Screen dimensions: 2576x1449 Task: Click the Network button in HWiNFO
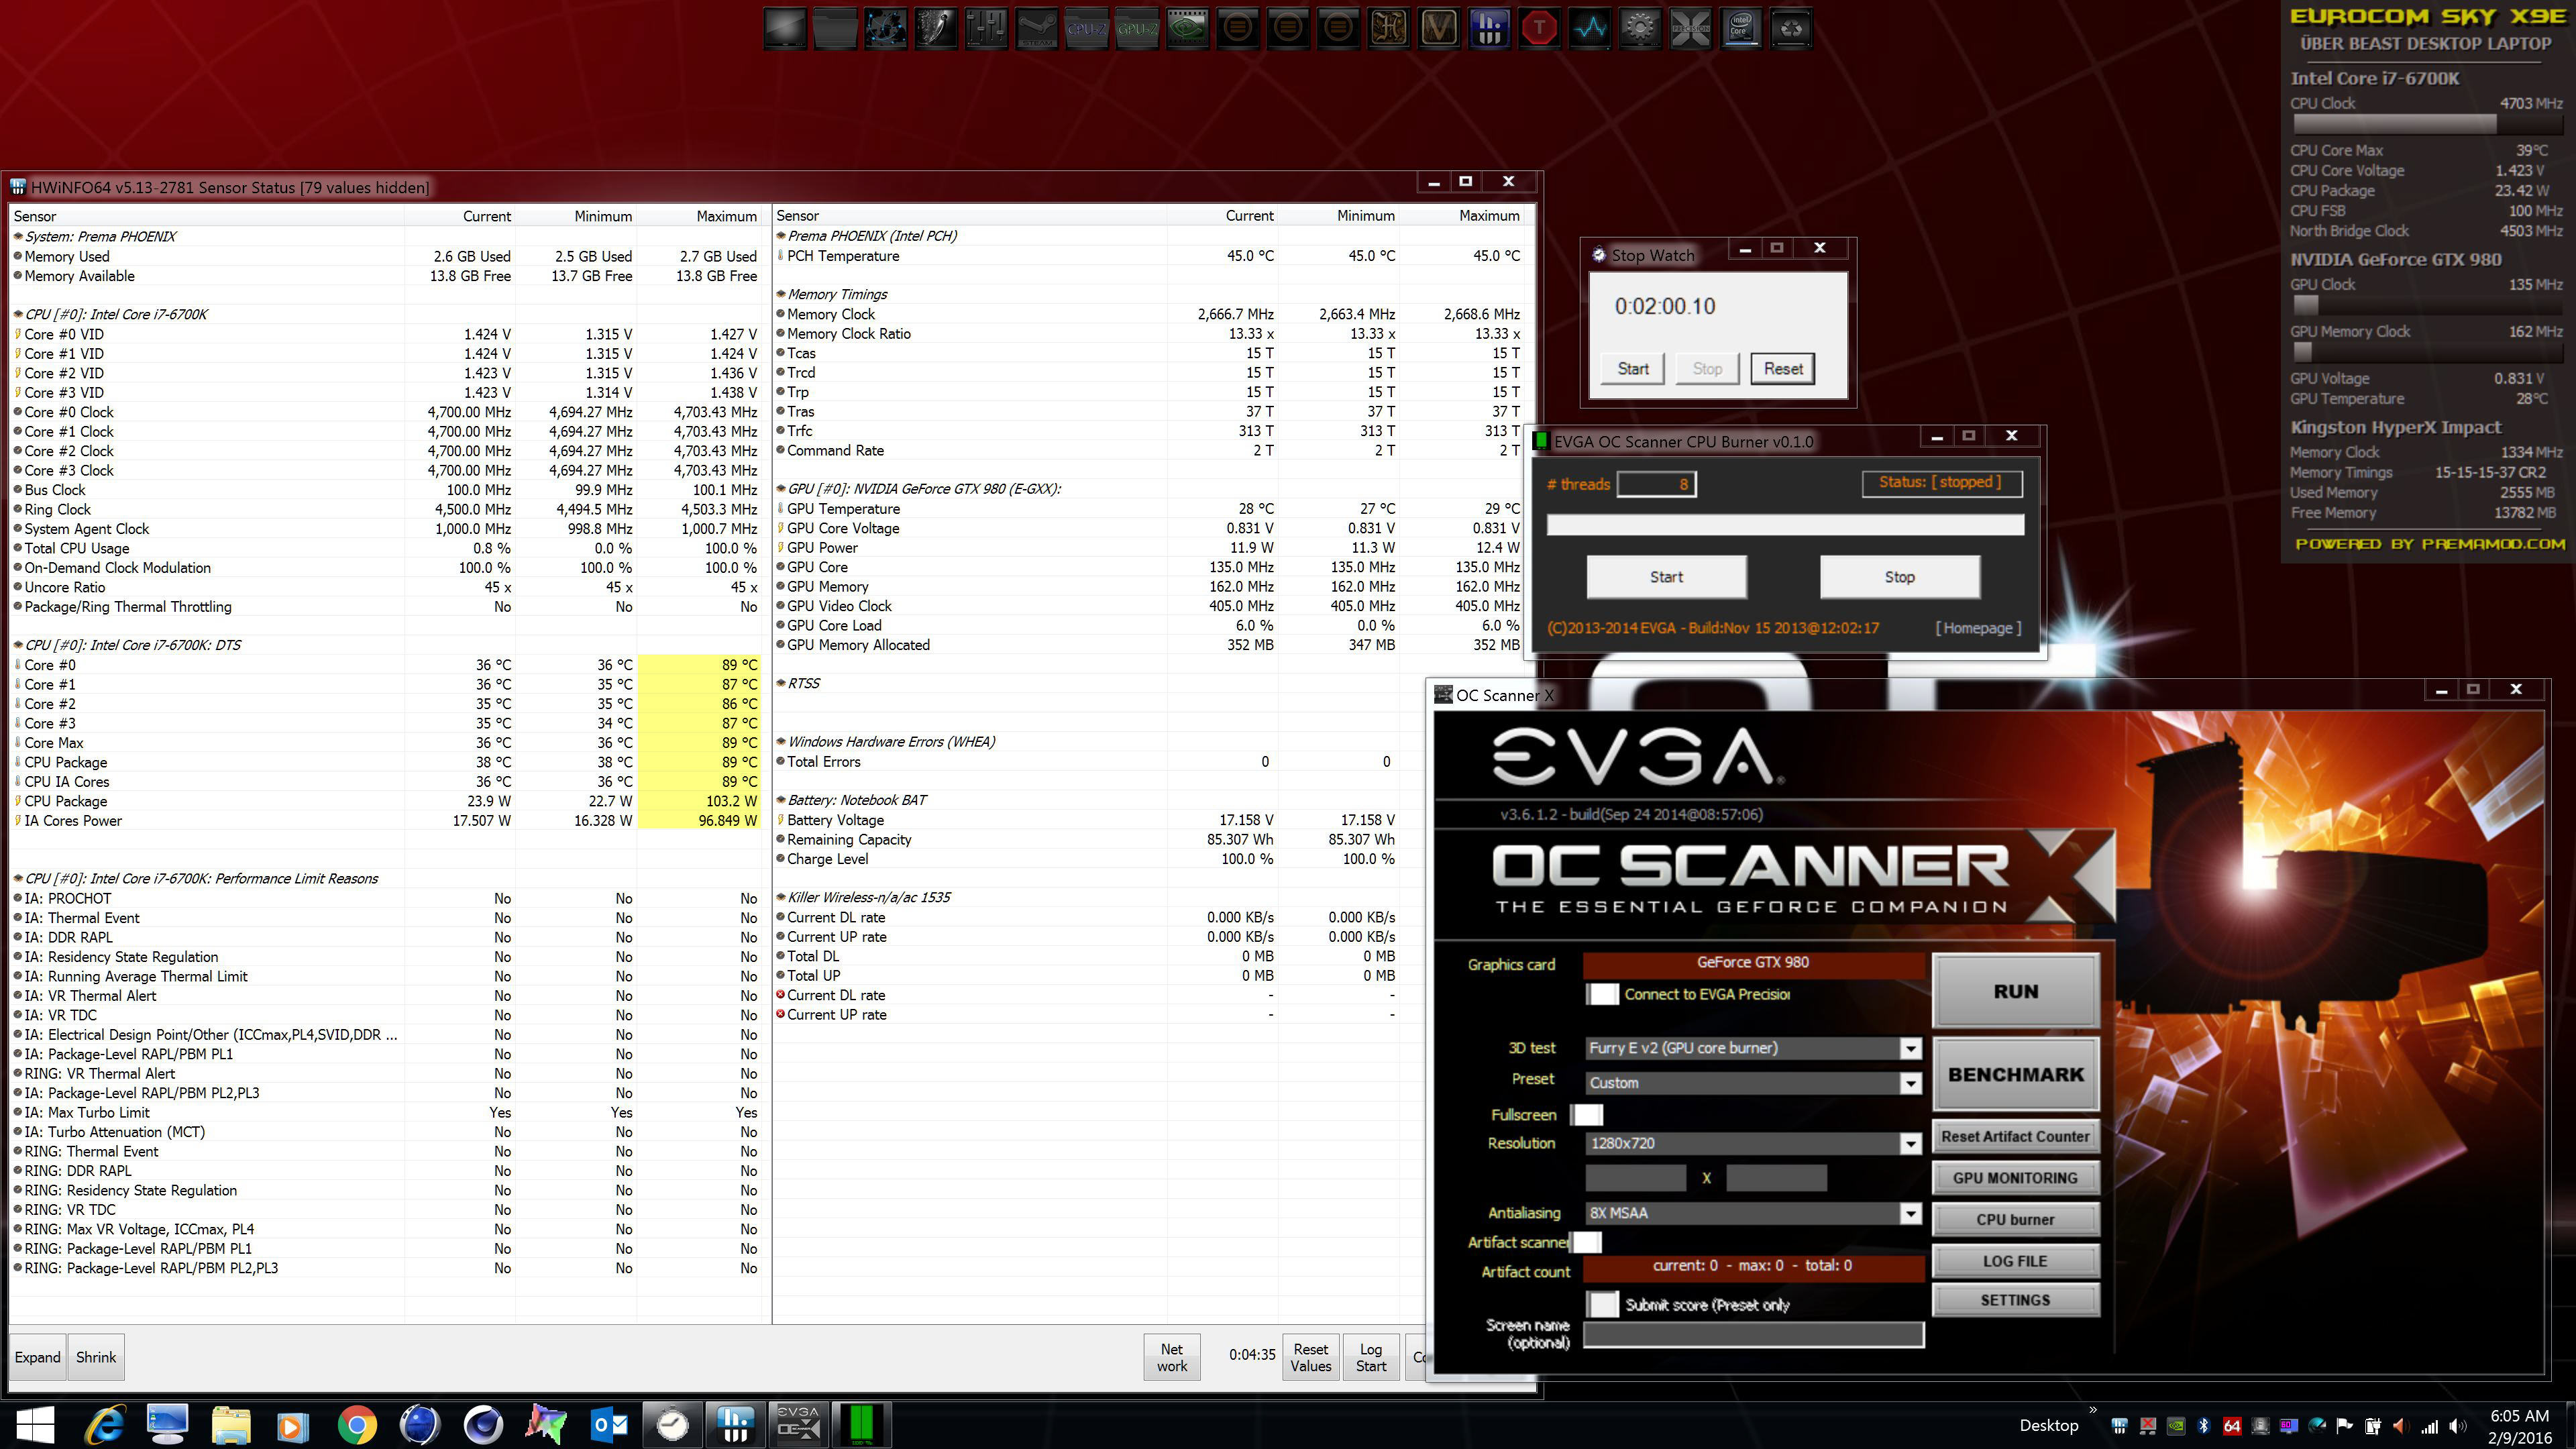pos(1171,1357)
